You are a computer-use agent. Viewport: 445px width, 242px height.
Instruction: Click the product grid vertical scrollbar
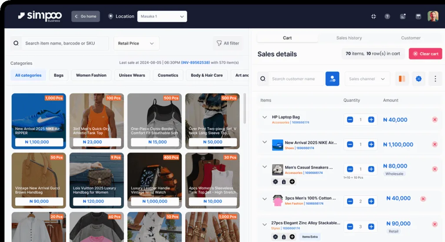(245, 108)
